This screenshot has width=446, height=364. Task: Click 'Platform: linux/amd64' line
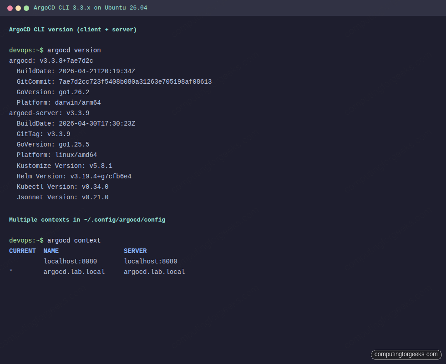click(x=56, y=155)
